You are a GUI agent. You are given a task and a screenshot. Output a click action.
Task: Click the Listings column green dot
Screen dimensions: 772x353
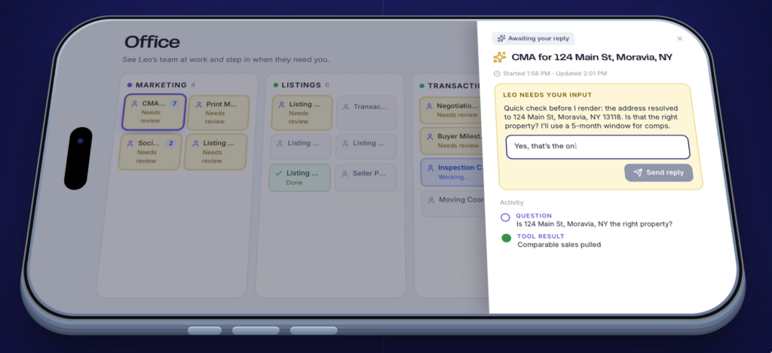point(276,85)
